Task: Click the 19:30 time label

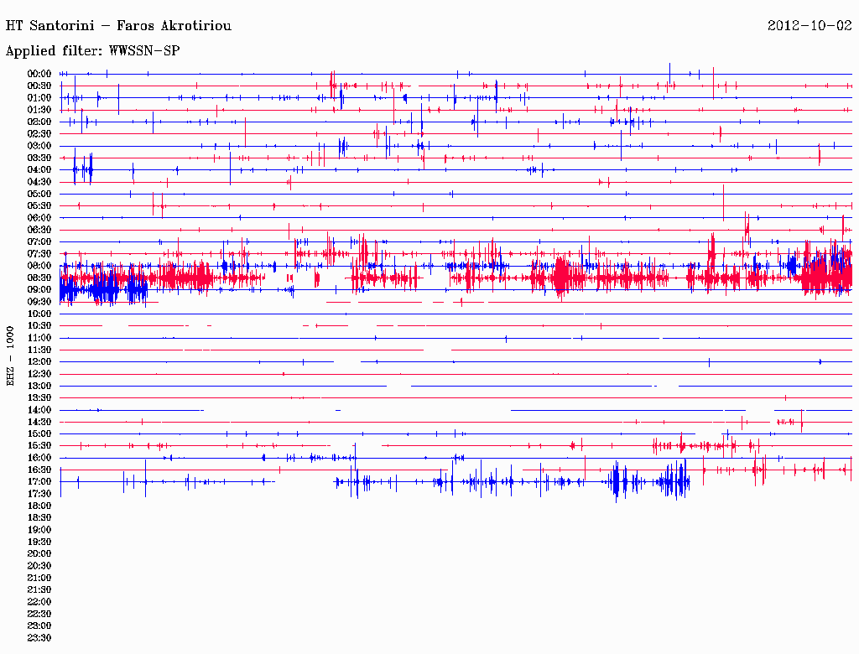Action: tap(39, 542)
